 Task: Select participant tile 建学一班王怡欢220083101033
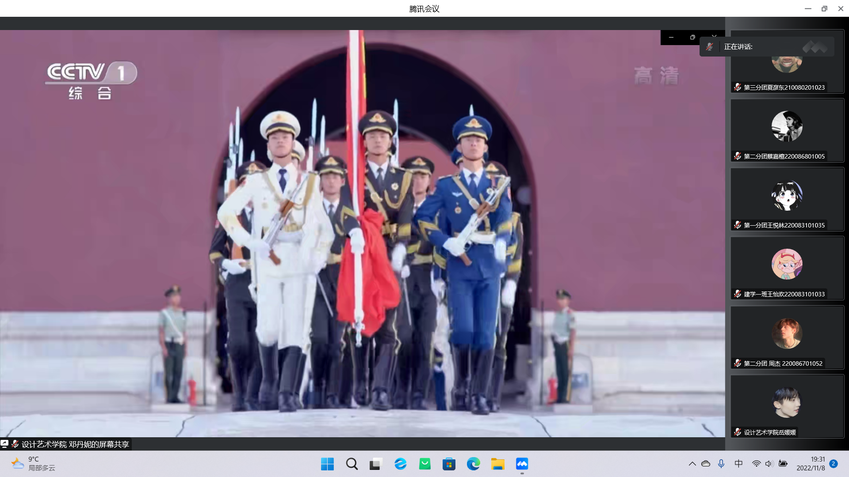coord(787,268)
